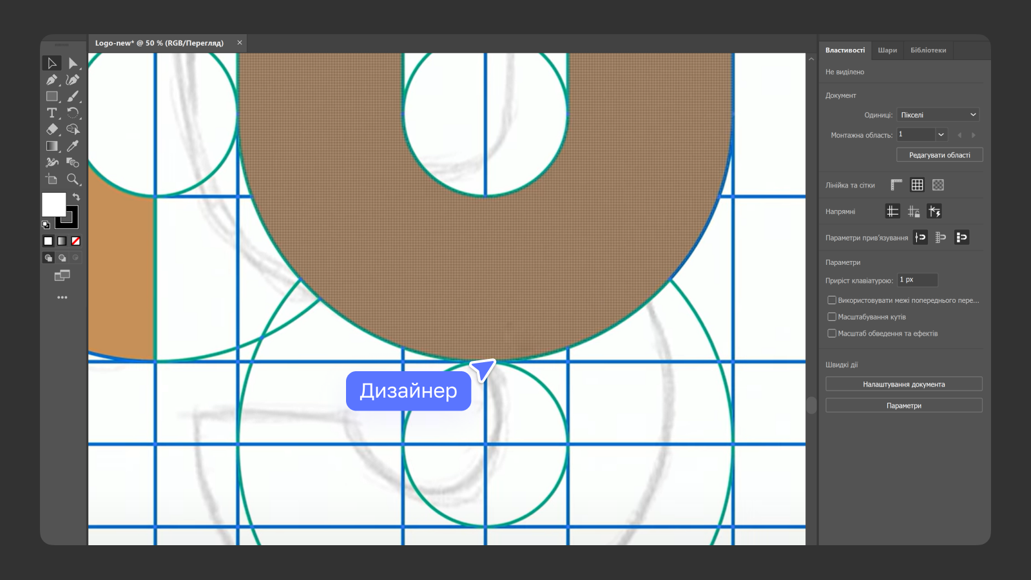Select the Pen tool

pos(52,79)
